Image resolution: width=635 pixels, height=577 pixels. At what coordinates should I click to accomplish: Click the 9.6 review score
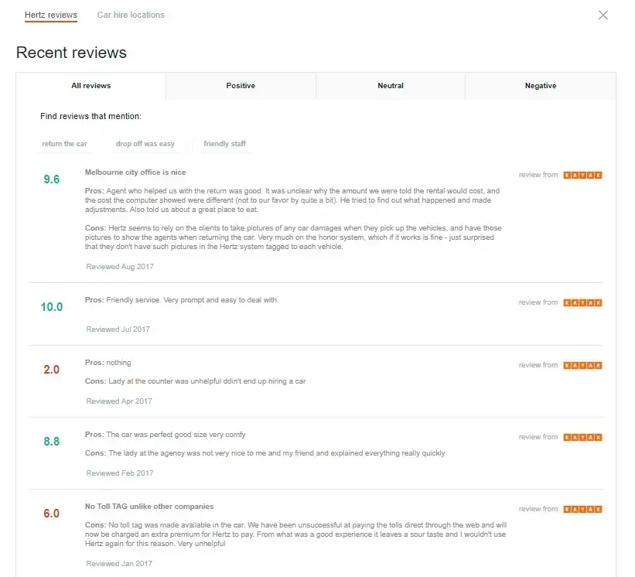[51, 179]
